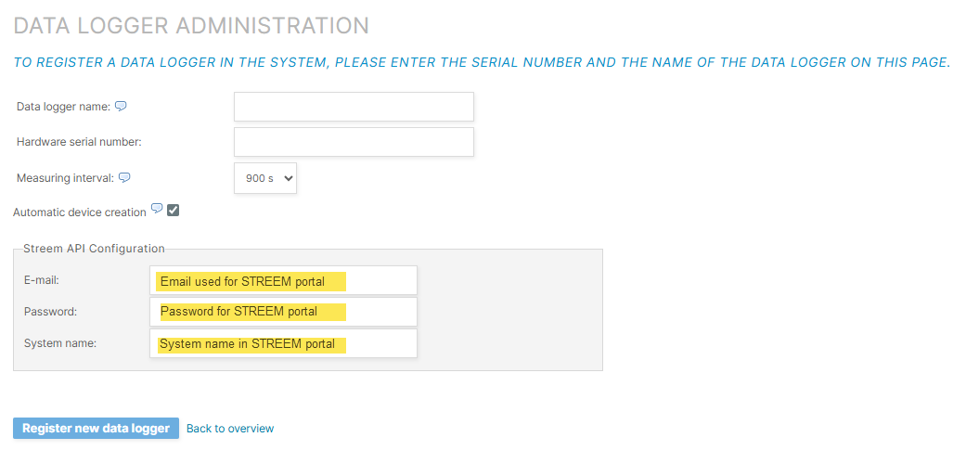Click the help icon beside Data logger name

(x=121, y=106)
